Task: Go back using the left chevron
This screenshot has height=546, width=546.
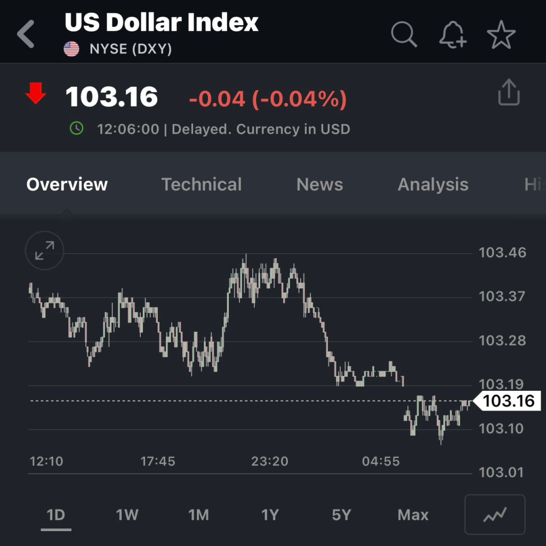Action: tap(26, 34)
